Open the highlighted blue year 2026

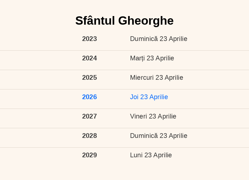(x=89, y=97)
